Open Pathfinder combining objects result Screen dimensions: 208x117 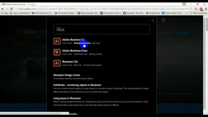pyautogui.click(x=77, y=85)
